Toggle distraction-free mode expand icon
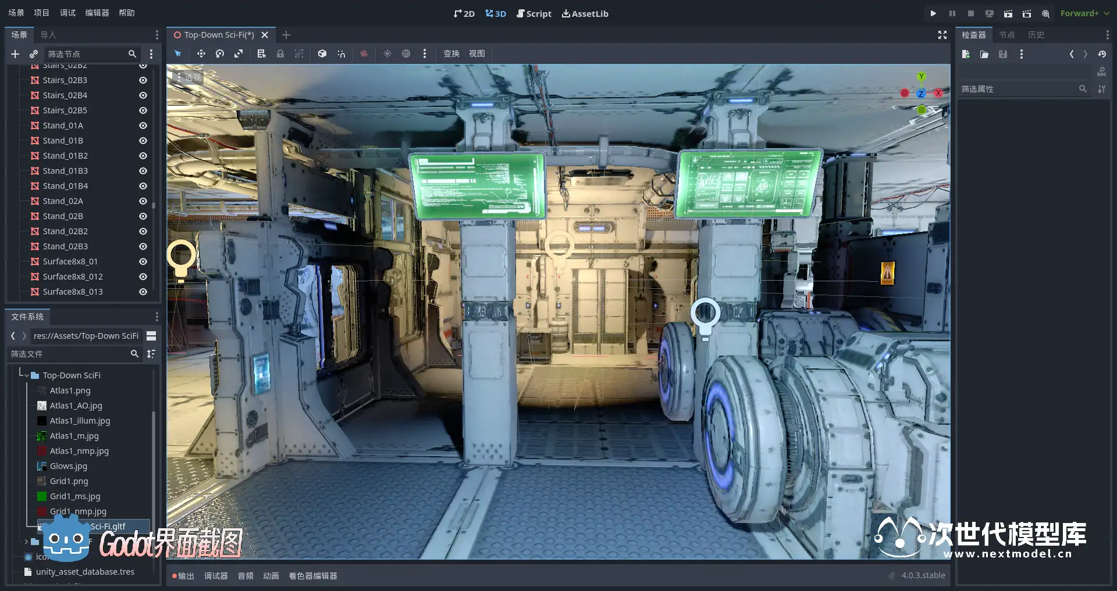This screenshot has width=1117, height=591. [942, 35]
